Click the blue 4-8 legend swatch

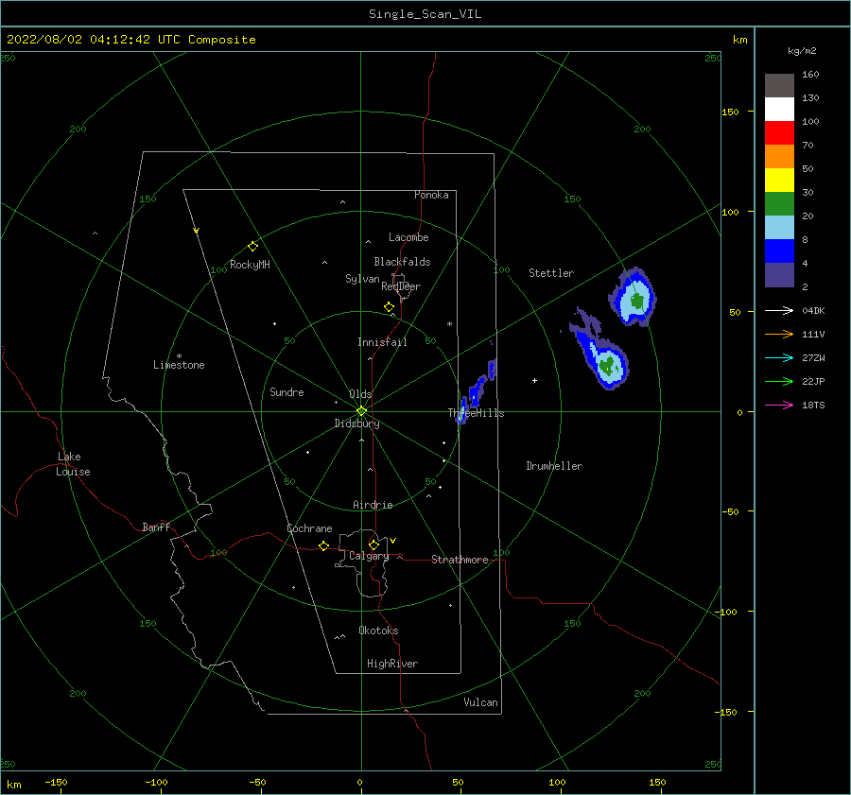(x=779, y=251)
